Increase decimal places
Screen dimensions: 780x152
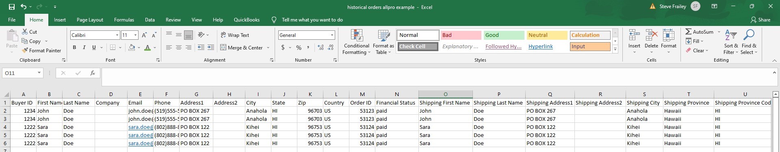click(321, 47)
